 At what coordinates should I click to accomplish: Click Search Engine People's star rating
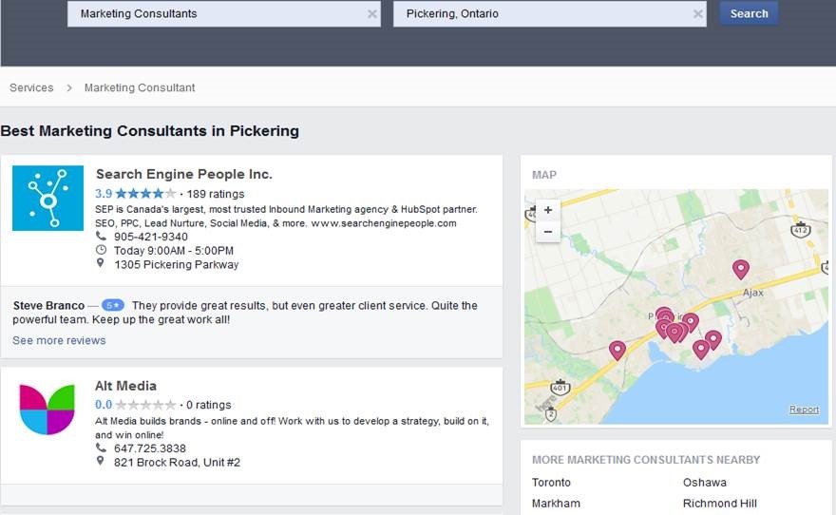(145, 194)
